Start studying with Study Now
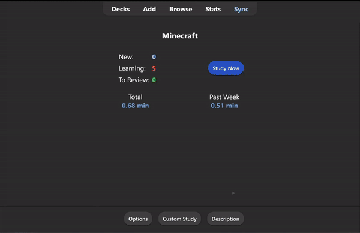 coord(226,68)
